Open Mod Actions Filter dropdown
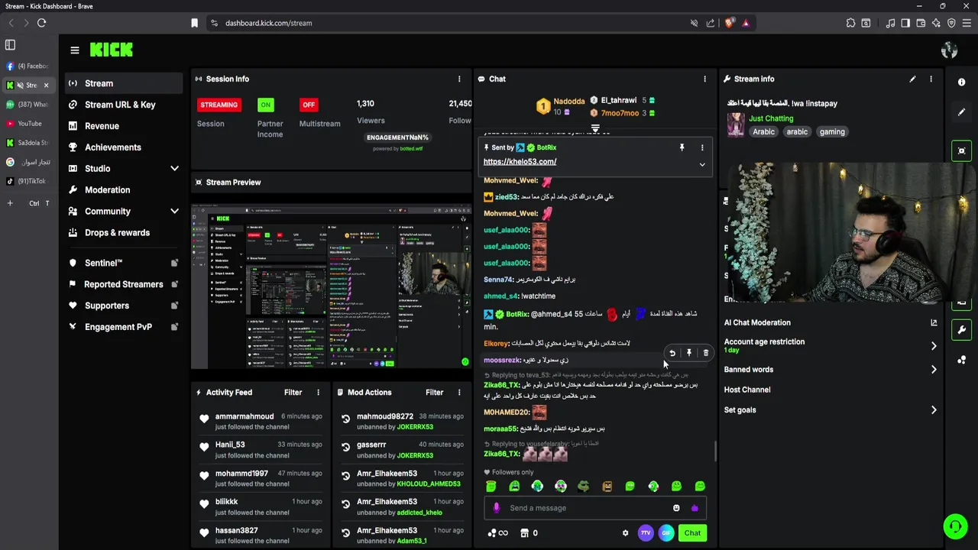Screen dimensions: 978x550 [x=434, y=393]
